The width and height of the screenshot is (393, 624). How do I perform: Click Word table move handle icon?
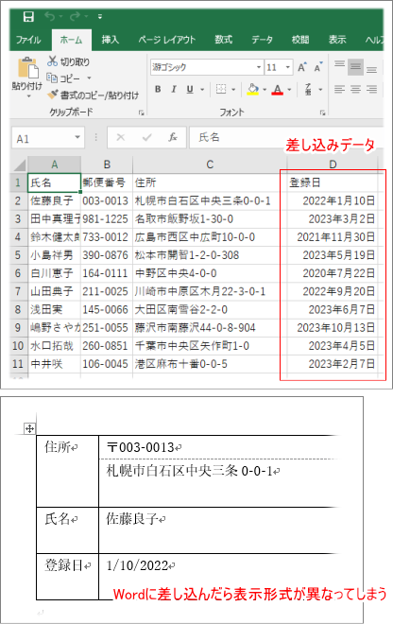(x=29, y=428)
